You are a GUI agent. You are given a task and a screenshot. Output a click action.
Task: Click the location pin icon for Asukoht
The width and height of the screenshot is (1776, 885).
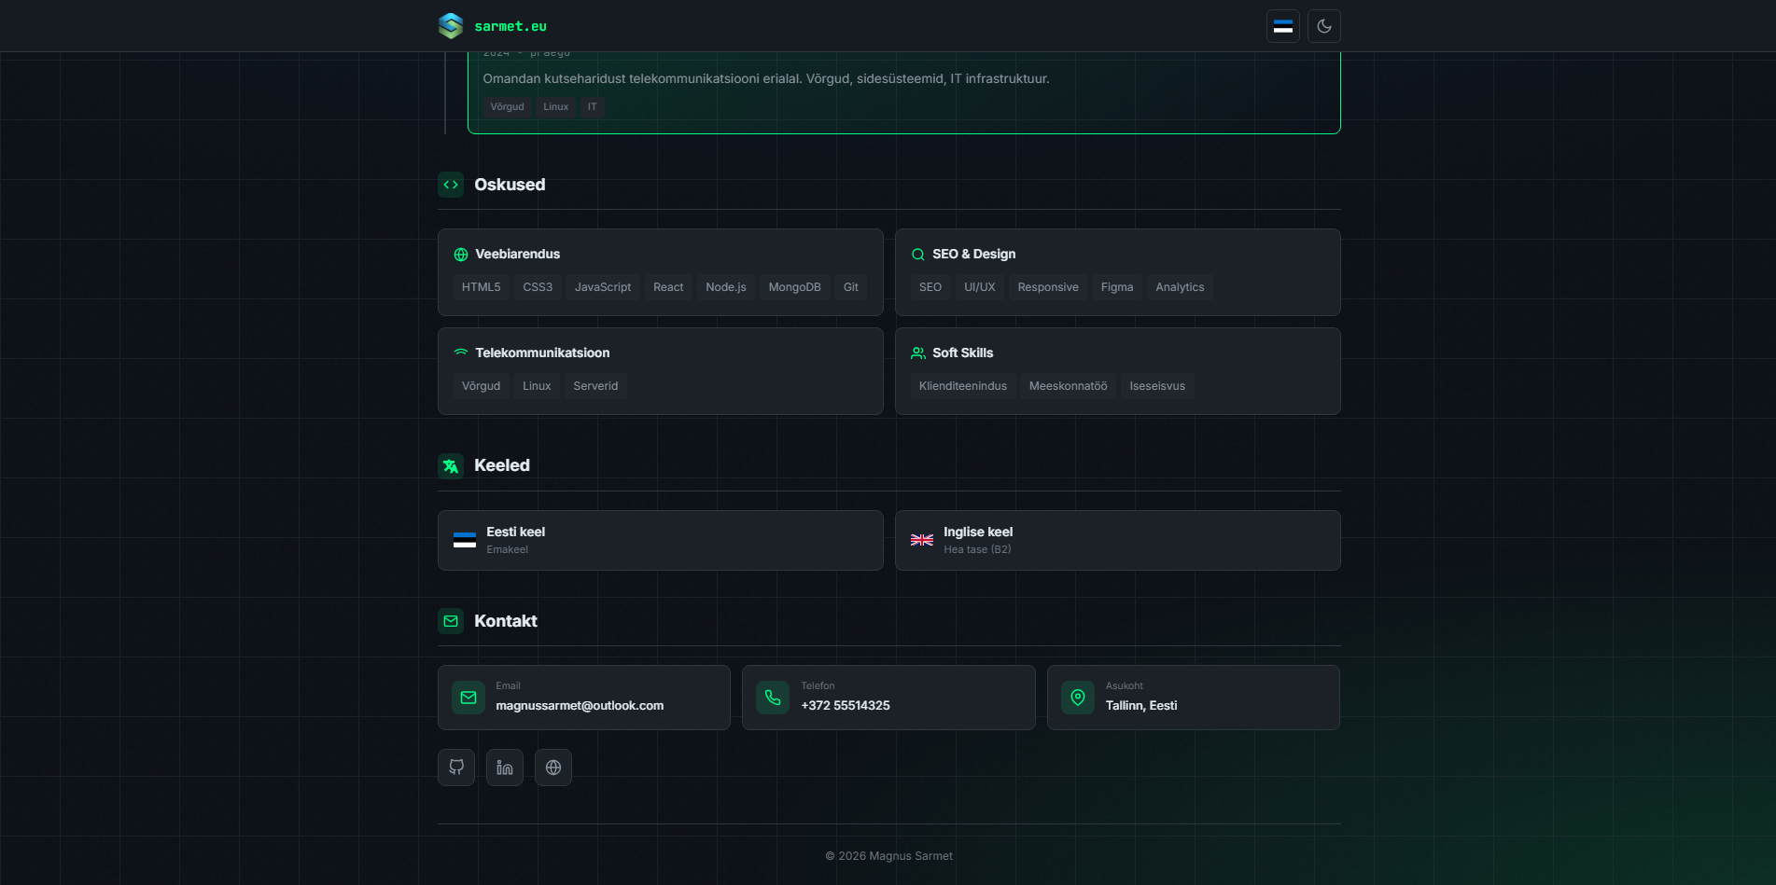click(1078, 698)
